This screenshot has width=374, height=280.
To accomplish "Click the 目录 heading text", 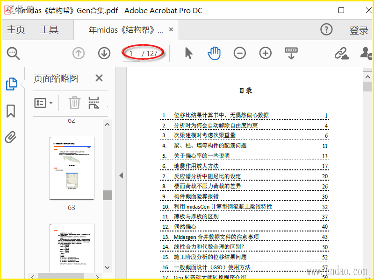I will point(245,91).
